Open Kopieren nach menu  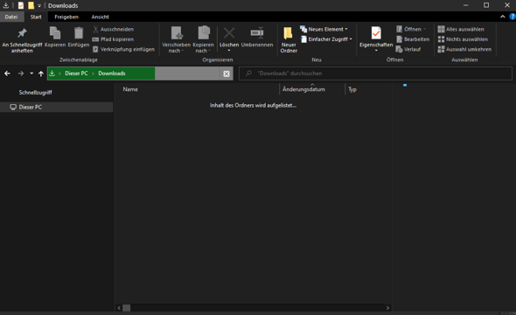[x=203, y=40]
